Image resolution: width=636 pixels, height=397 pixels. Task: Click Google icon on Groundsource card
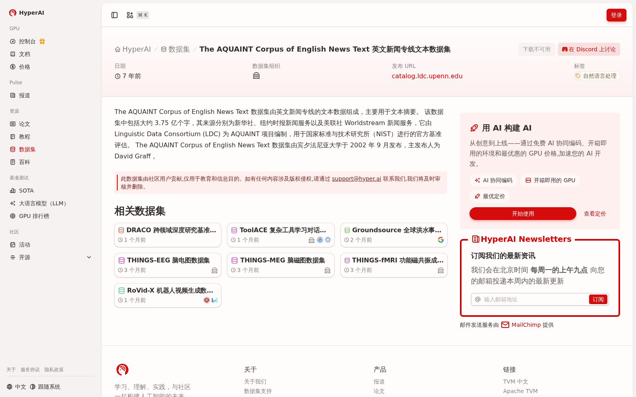(440, 240)
